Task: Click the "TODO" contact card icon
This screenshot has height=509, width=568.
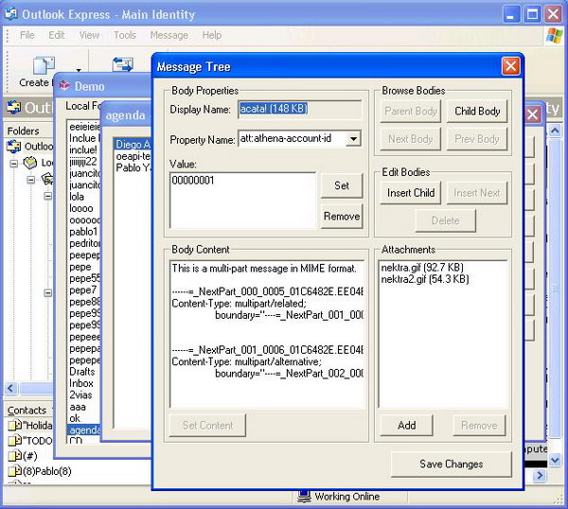Action: tap(14, 441)
